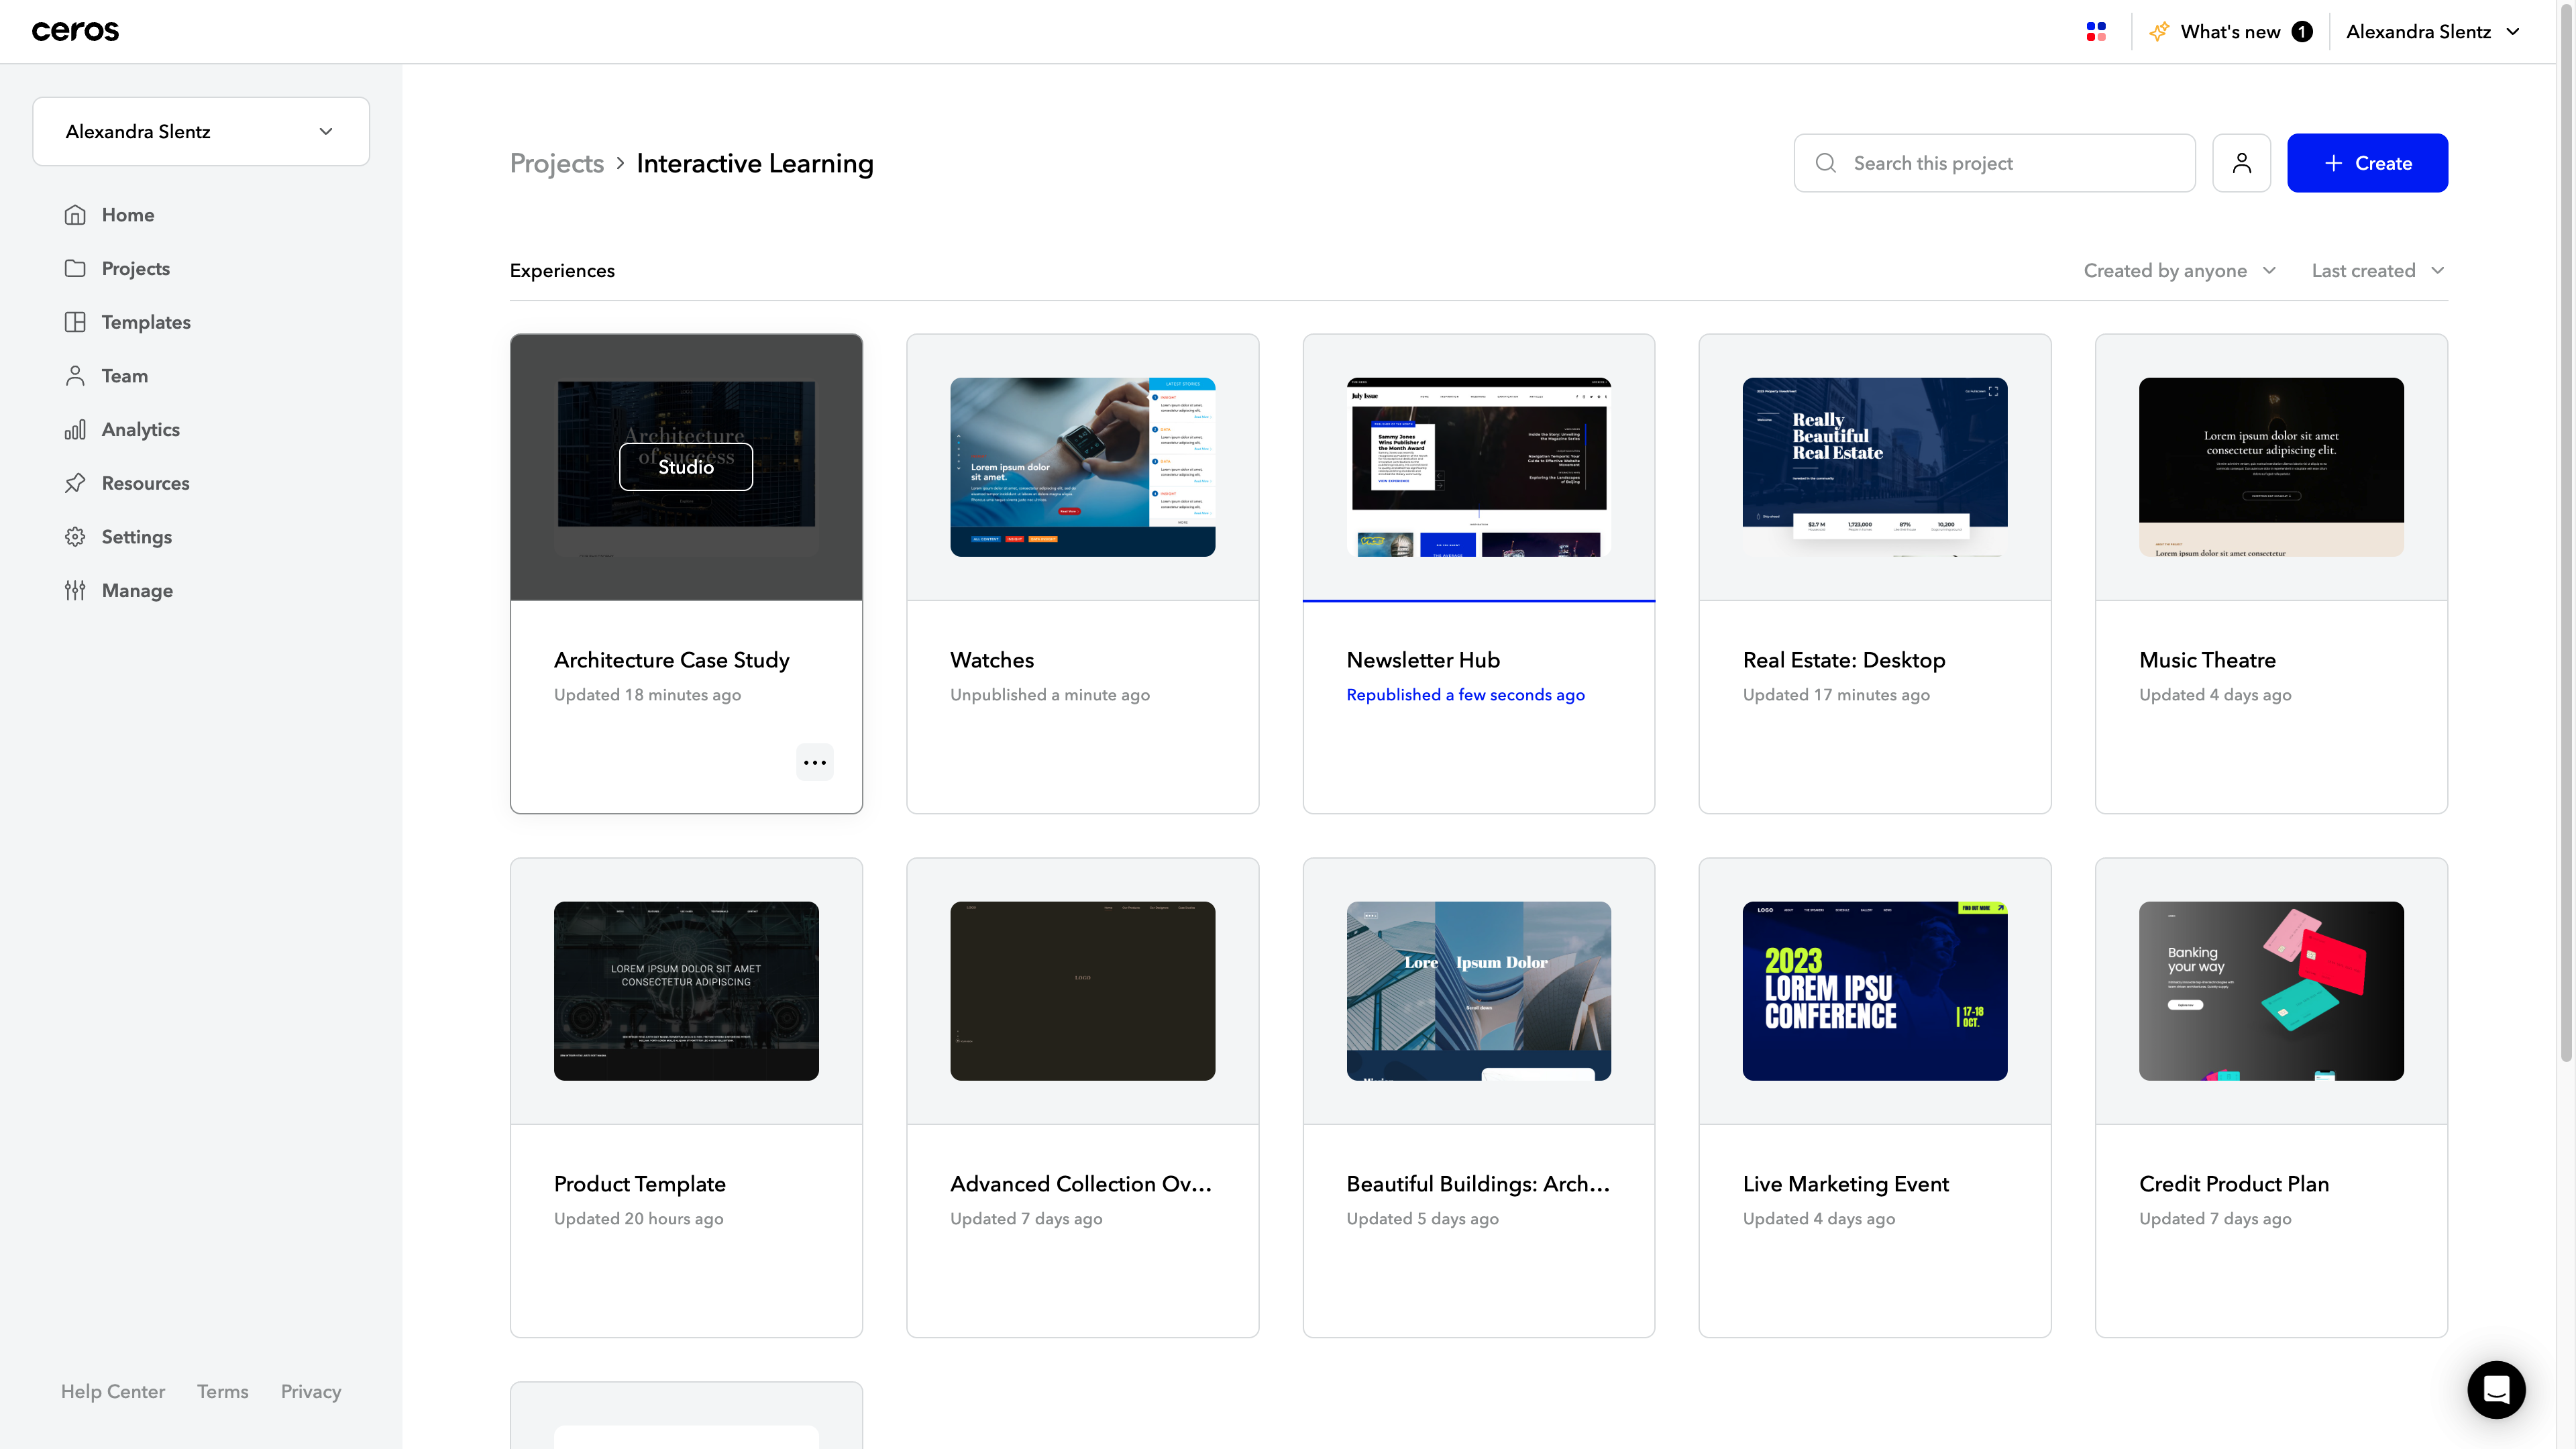Image resolution: width=2576 pixels, height=1449 pixels.
Task: Click the Team person icon in the sidebar
Action: (75, 376)
